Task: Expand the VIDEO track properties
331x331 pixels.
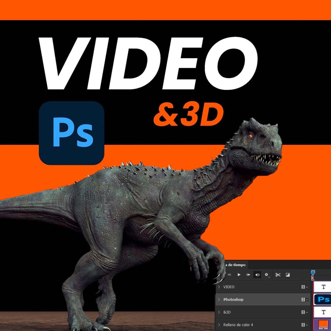Action: (219, 287)
